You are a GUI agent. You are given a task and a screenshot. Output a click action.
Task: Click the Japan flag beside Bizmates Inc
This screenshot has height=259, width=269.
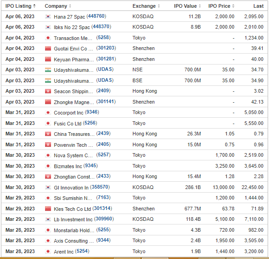point(48,166)
